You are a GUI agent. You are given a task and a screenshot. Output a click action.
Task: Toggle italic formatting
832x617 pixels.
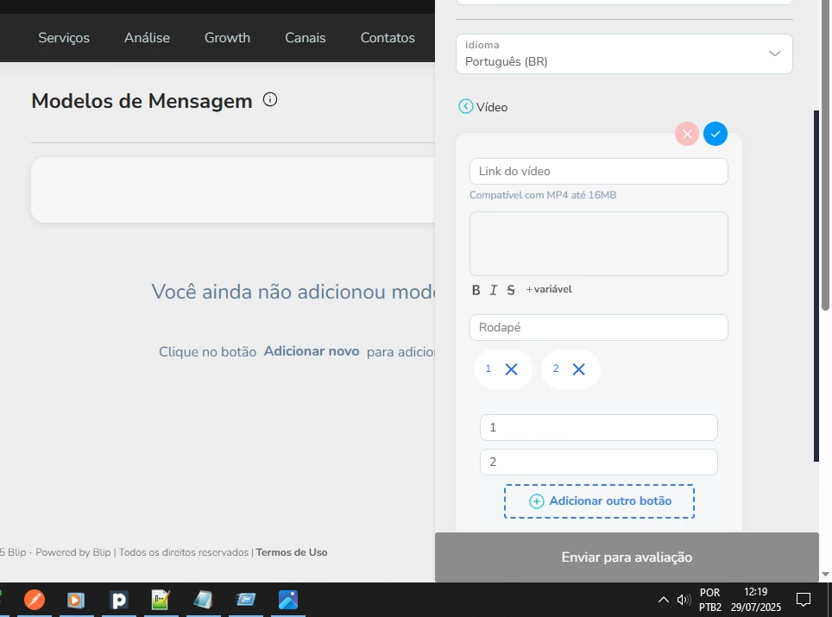pos(494,290)
